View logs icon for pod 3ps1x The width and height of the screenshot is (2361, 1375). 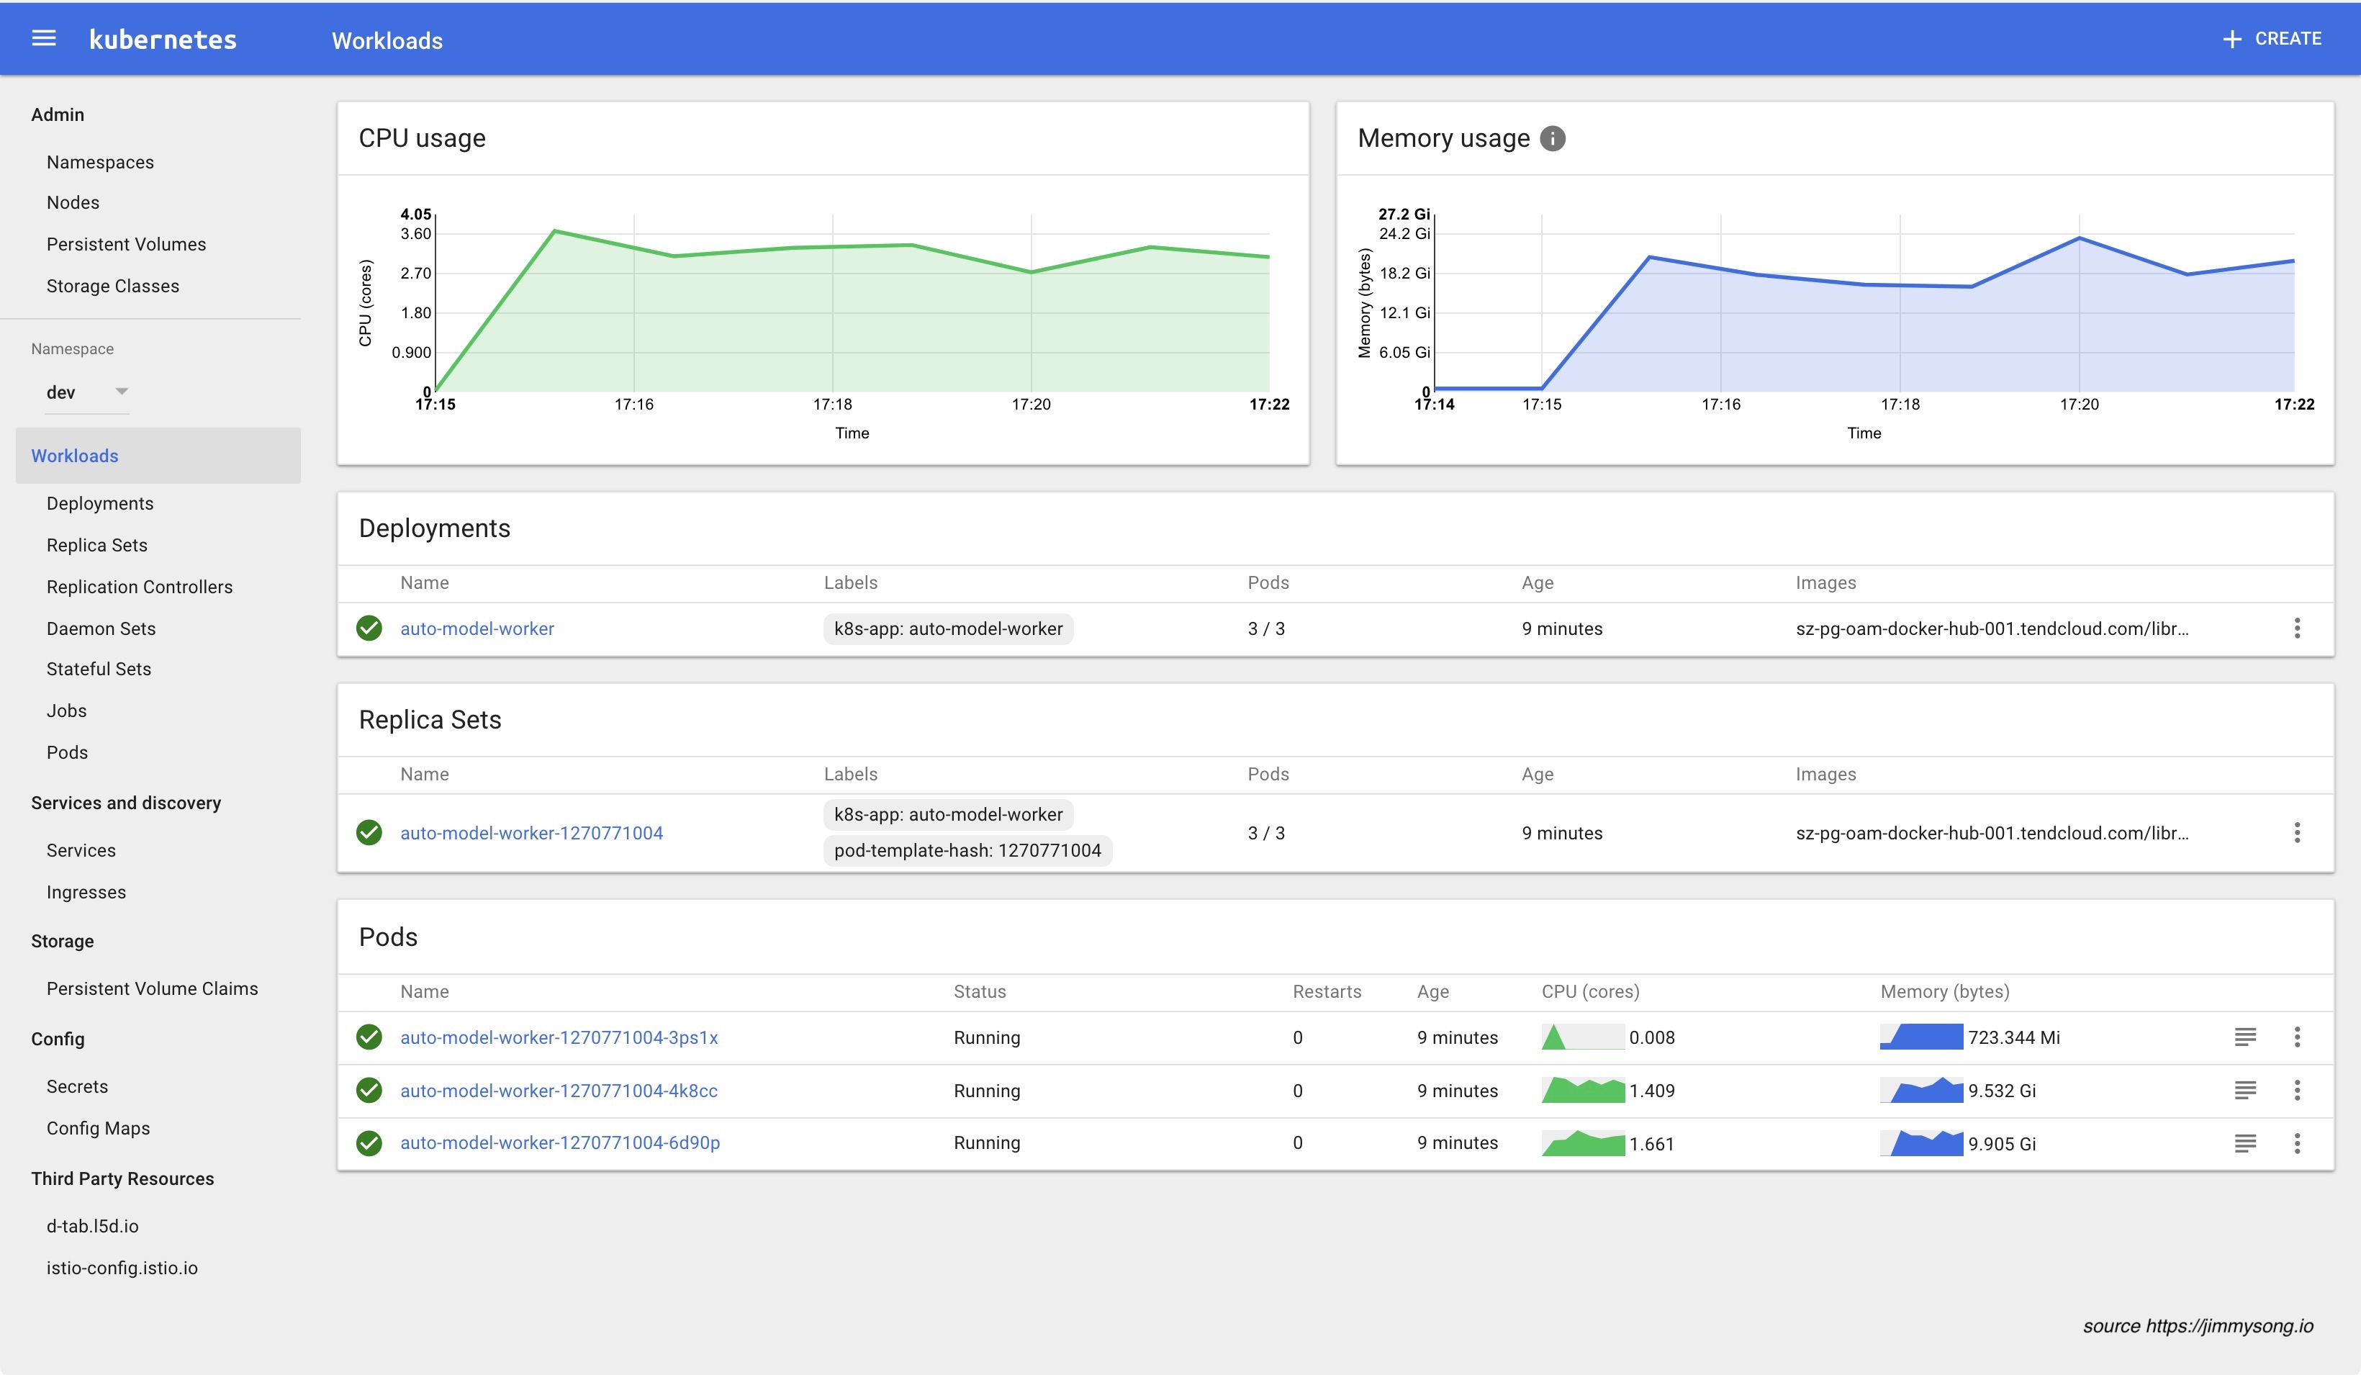point(2245,1037)
